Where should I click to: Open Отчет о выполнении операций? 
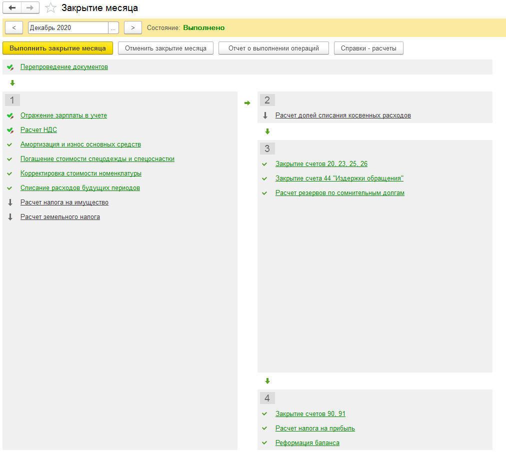click(273, 48)
